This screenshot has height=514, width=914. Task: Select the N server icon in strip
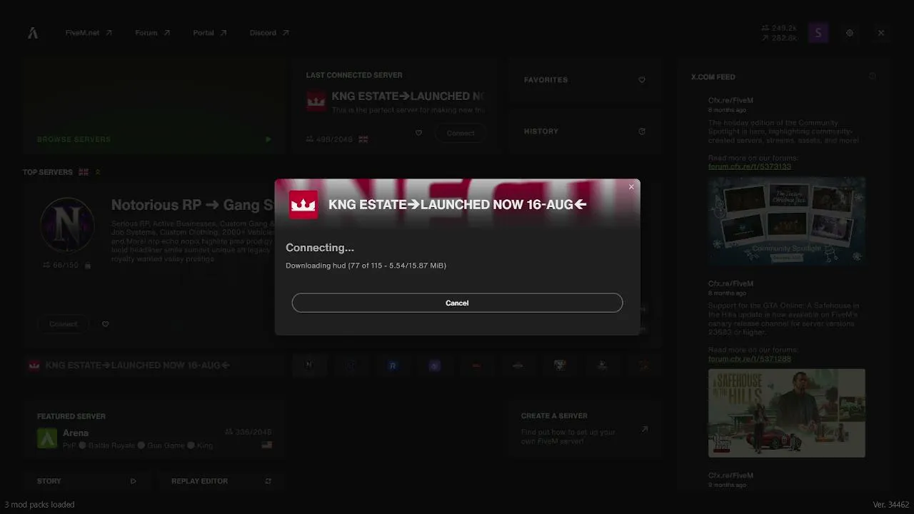(x=308, y=366)
